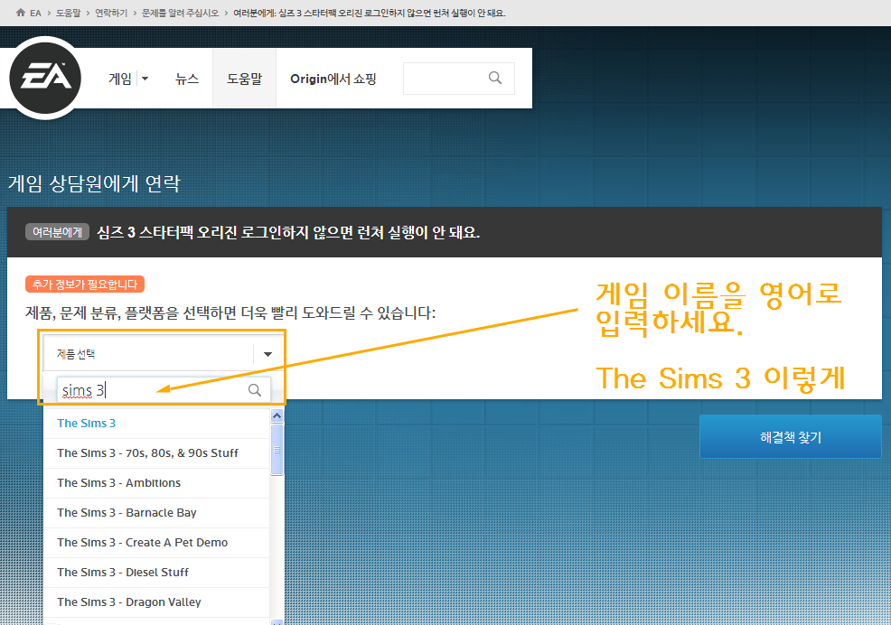
Task: Click the 해결책 찾기 button
Action: pyautogui.click(x=791, y=436)
